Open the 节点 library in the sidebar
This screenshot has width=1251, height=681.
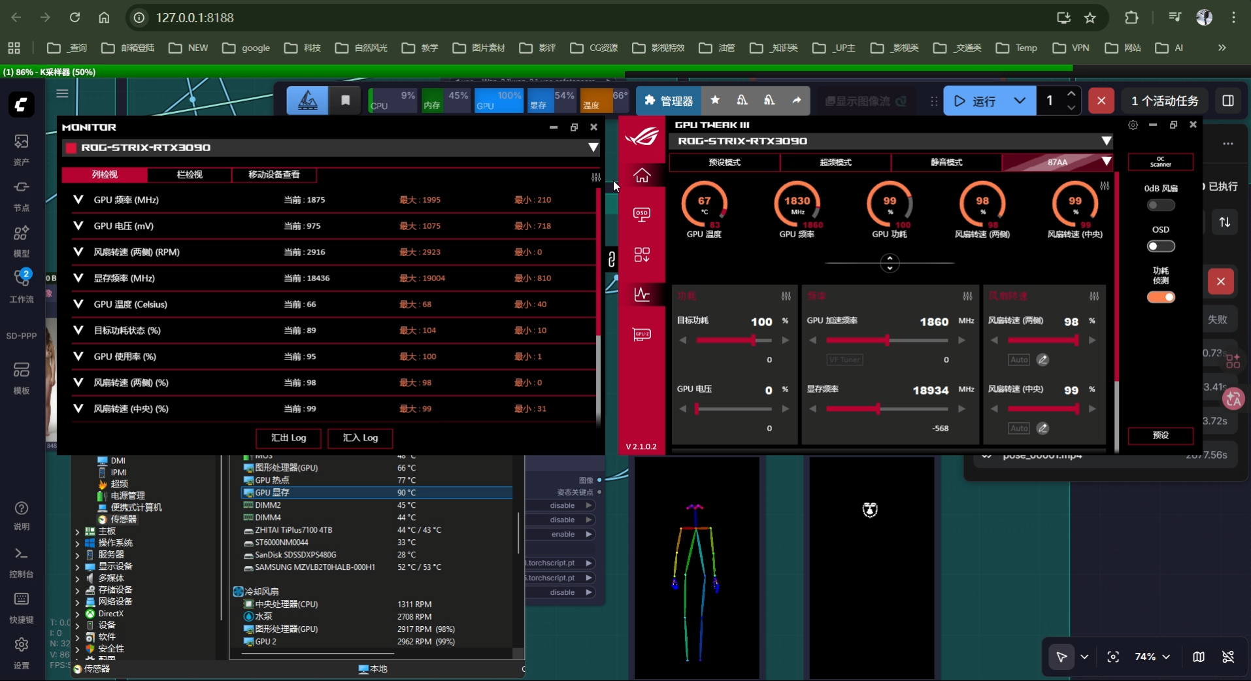(21, 195)
